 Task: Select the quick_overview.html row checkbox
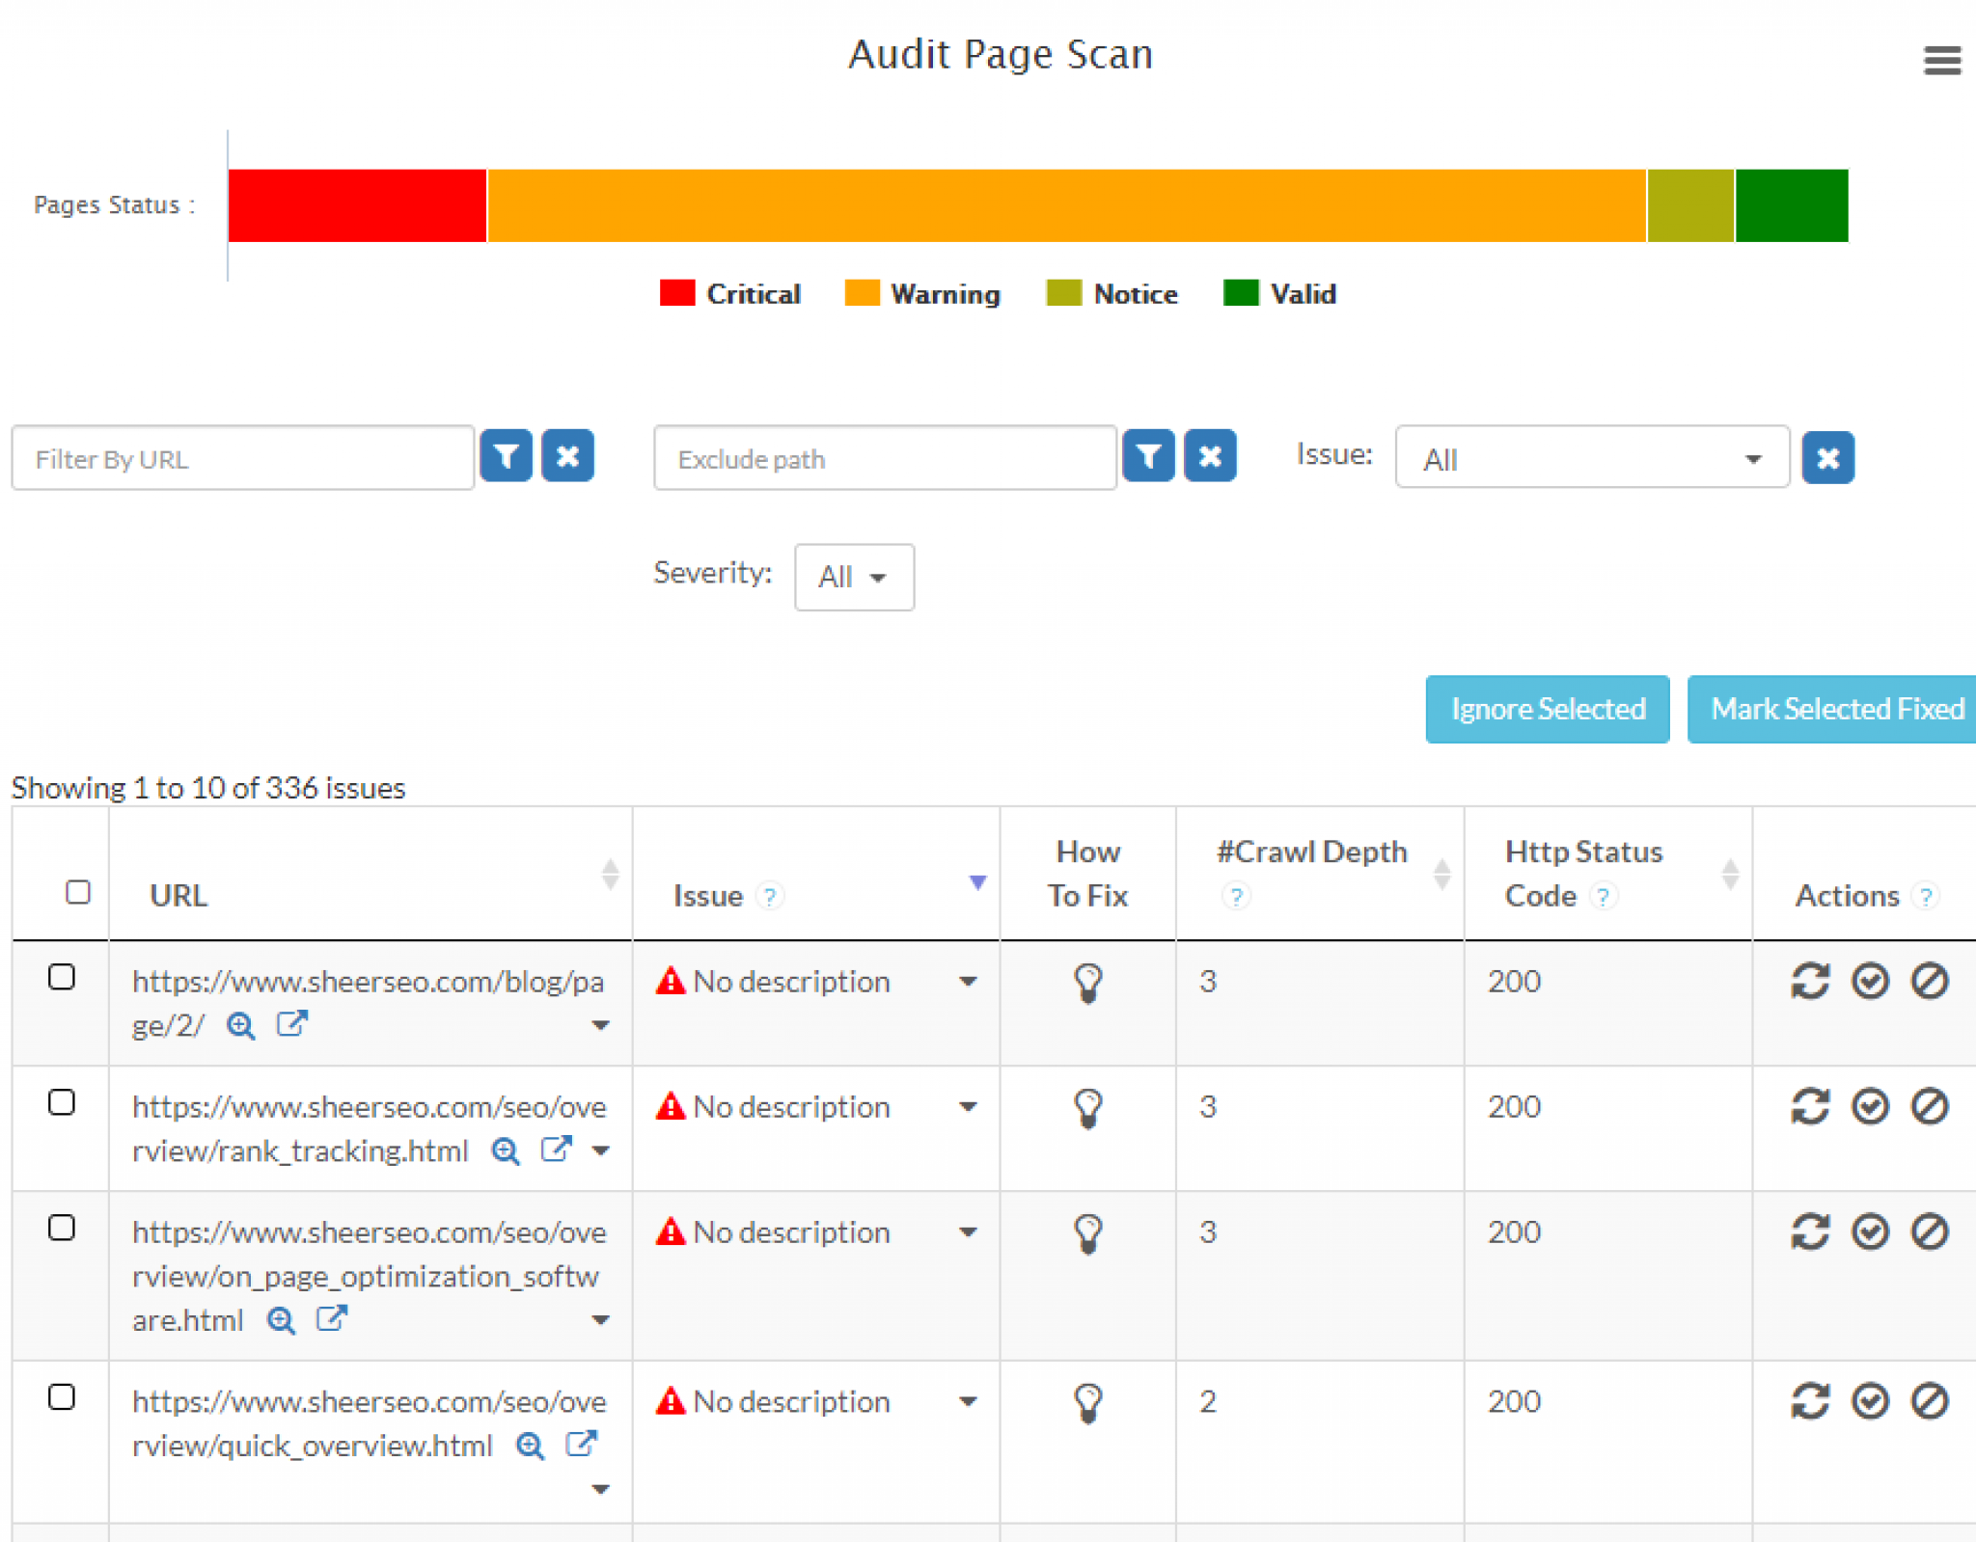click(x=62, y=1396)
